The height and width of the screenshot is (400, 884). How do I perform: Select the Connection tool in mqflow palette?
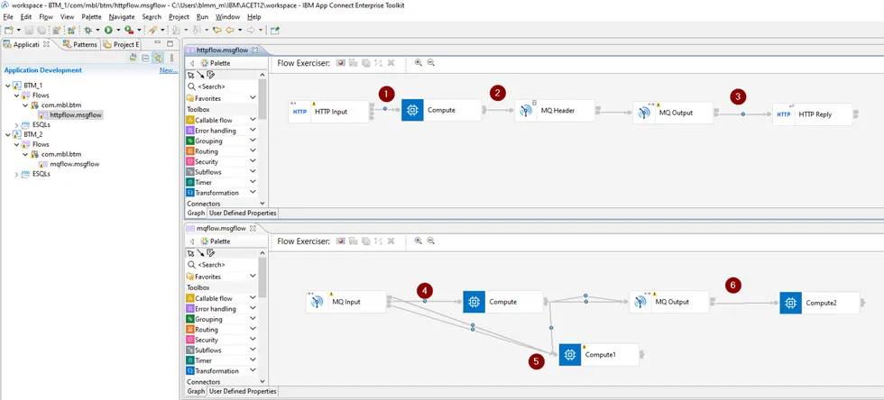click(200, 253)
